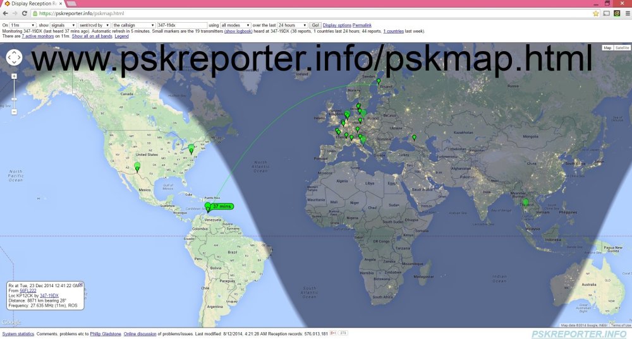The width and height of the screenshot is (632, 339).
Task: Zoom in with the map plus button
Action: (14, 76)
